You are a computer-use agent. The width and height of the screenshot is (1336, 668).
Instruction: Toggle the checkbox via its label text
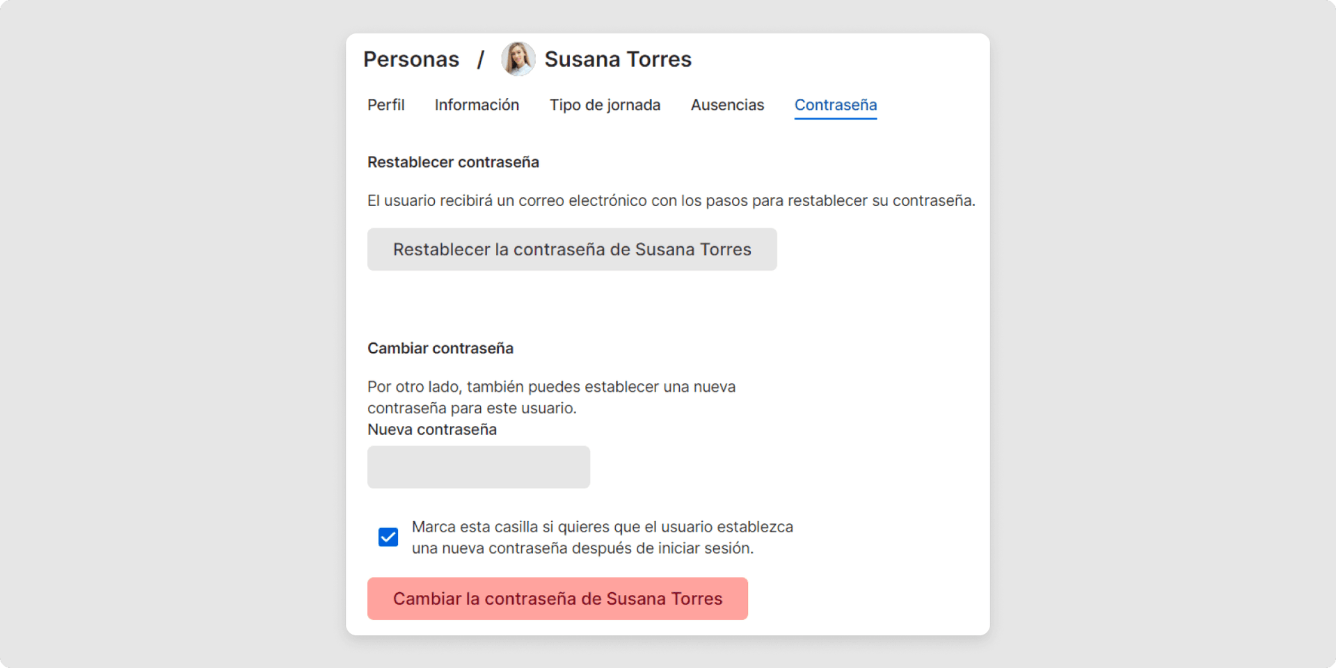coord(603,537)
